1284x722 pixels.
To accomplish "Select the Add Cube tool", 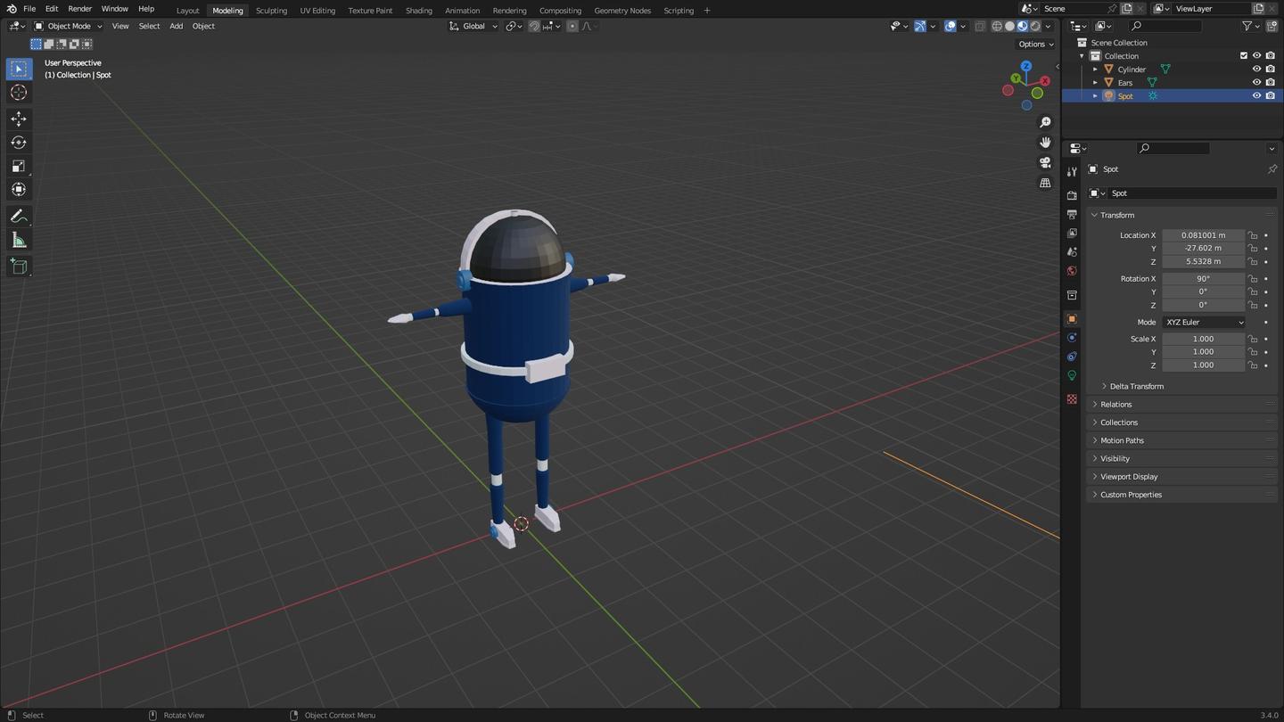I will (19, 267).
